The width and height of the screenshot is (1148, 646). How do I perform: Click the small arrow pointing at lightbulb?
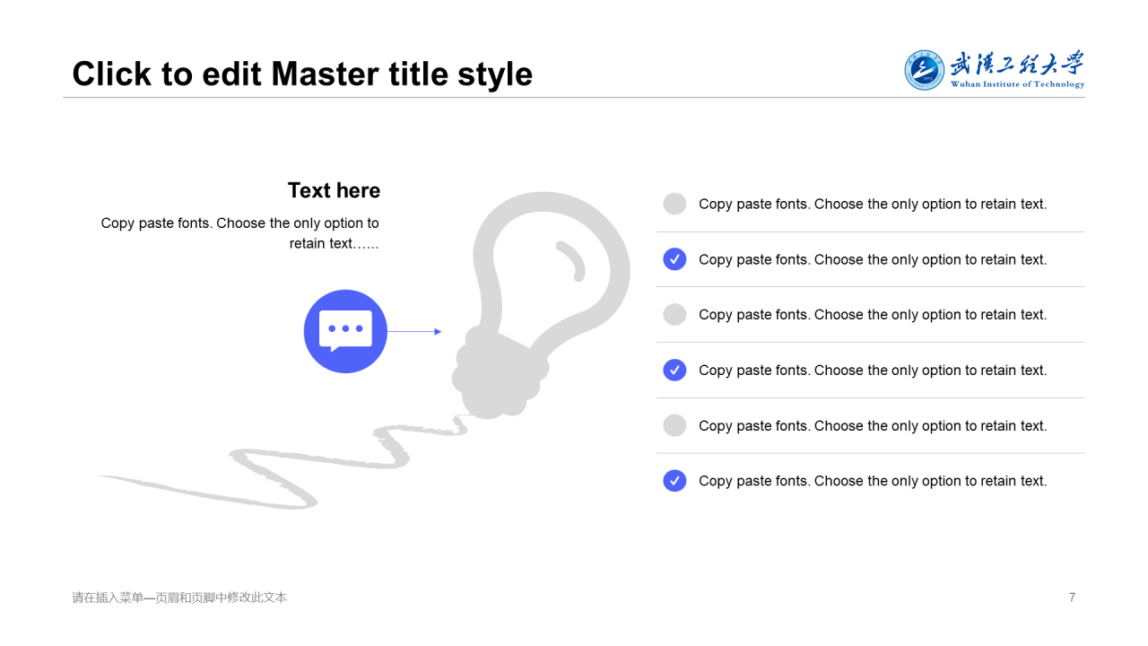(414, 332)
